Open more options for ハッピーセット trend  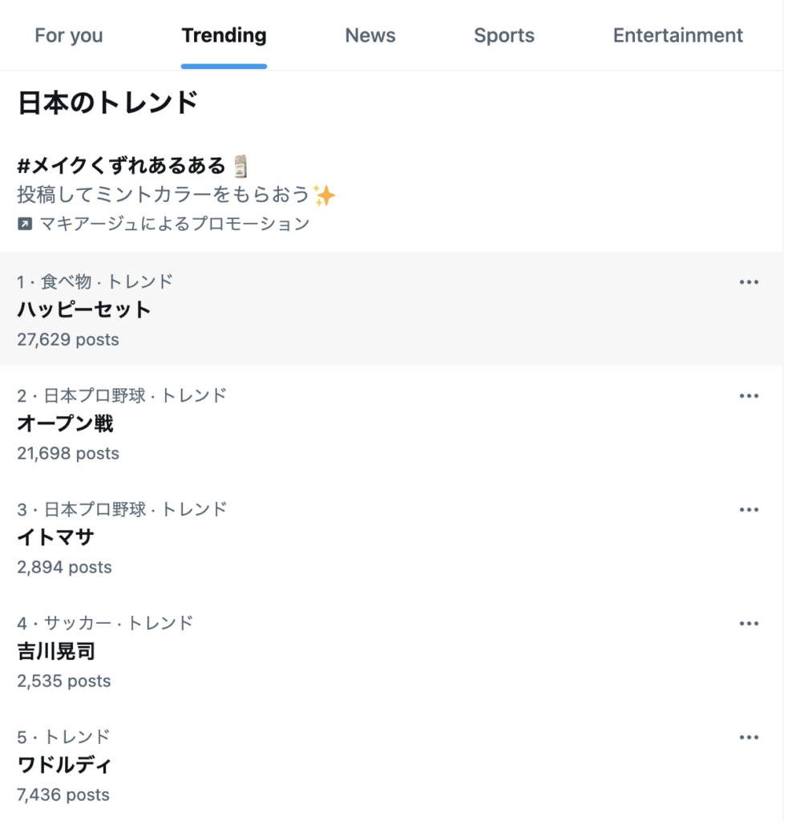[749, 282]
